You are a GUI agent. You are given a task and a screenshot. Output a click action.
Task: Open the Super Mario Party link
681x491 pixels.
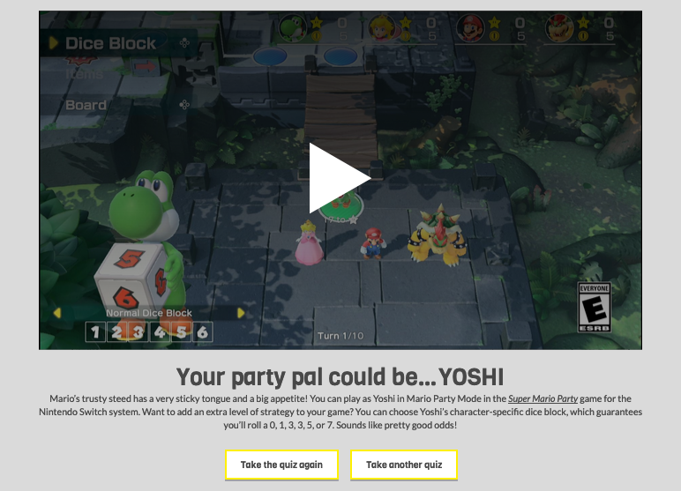coord(543,398)
